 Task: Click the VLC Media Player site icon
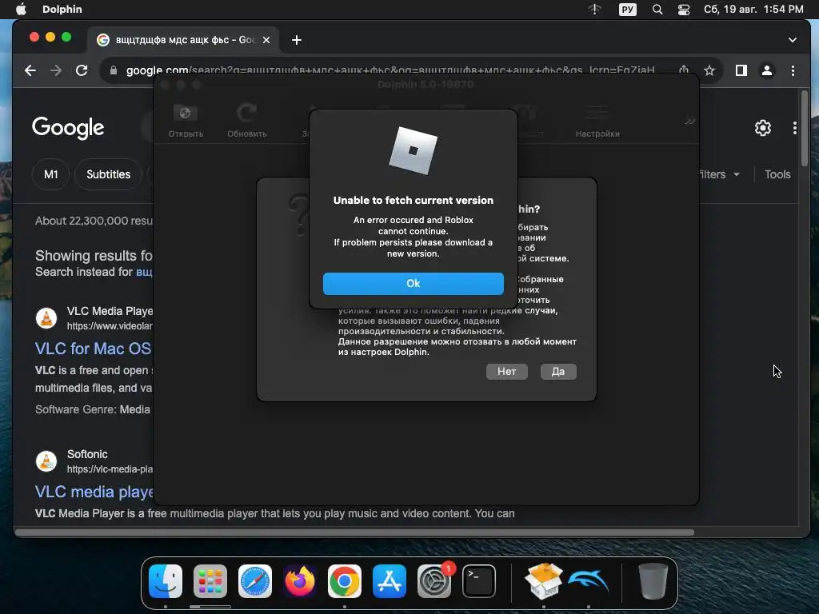pyautogui.click(x=46, y=318)
